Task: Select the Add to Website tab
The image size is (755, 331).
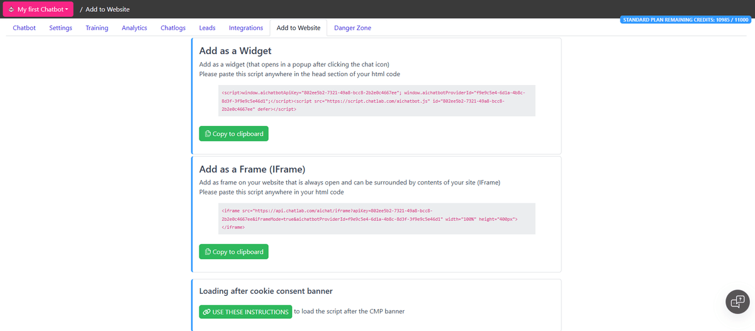Action: pyautogui.click(x=298, y=28)
